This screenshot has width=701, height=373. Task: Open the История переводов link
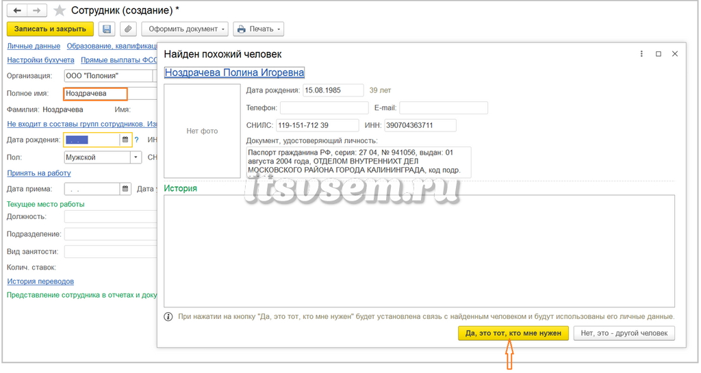pyautogui.click(x=40, y=281)
